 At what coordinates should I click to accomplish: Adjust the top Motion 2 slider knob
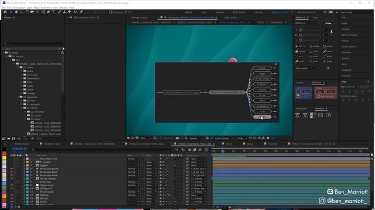[x=301, y=30]
